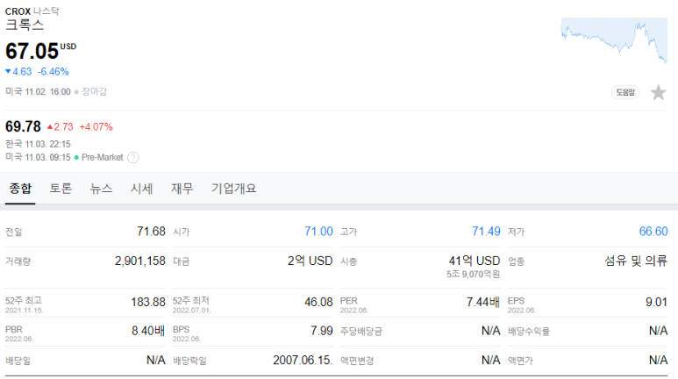
Task: Click the current price 67.05
Action: tap(32, 51)
